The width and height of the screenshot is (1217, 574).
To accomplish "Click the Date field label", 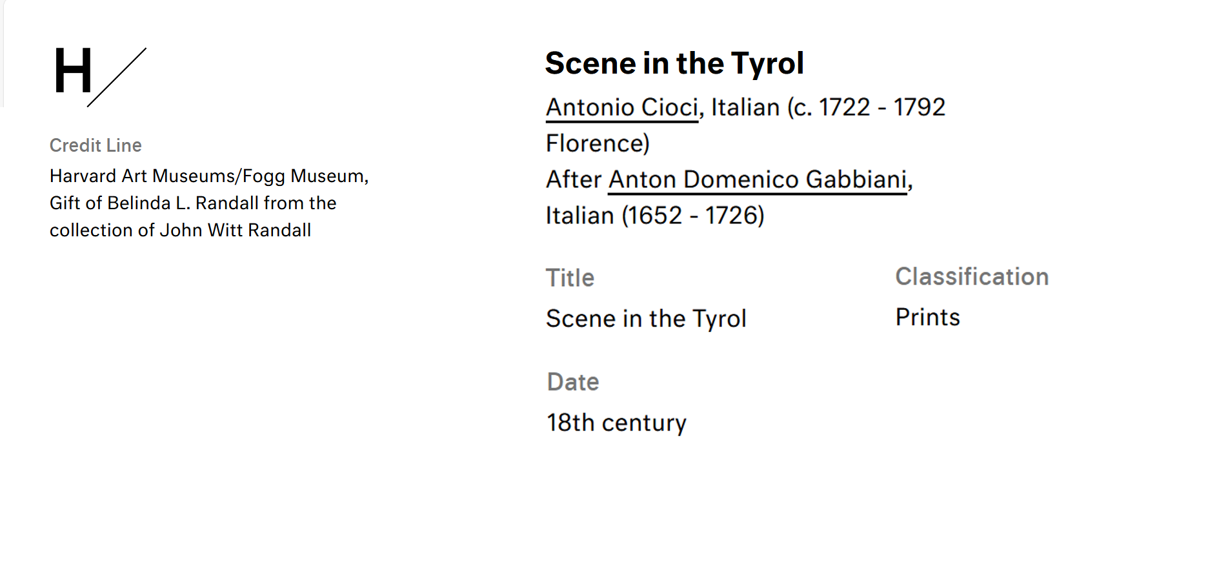I will coord(573,382).
